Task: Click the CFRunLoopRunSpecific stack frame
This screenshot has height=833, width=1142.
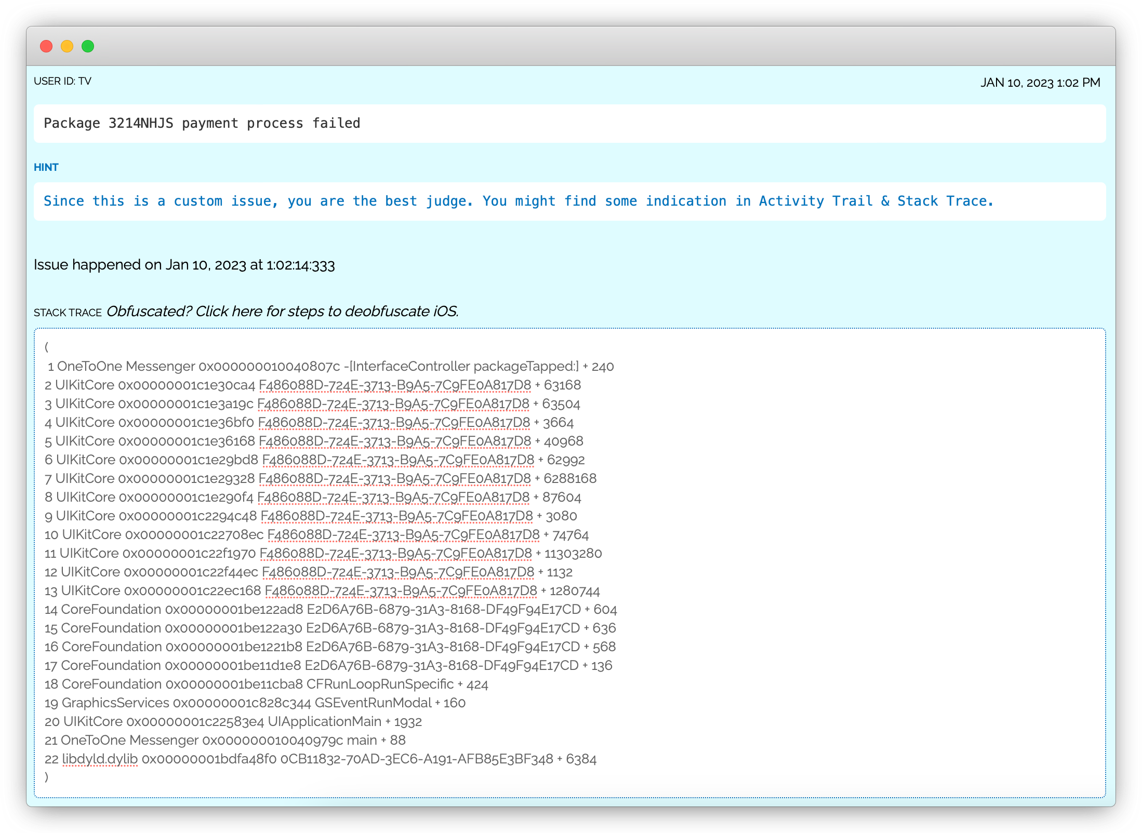Action: (x=266, y=684)
